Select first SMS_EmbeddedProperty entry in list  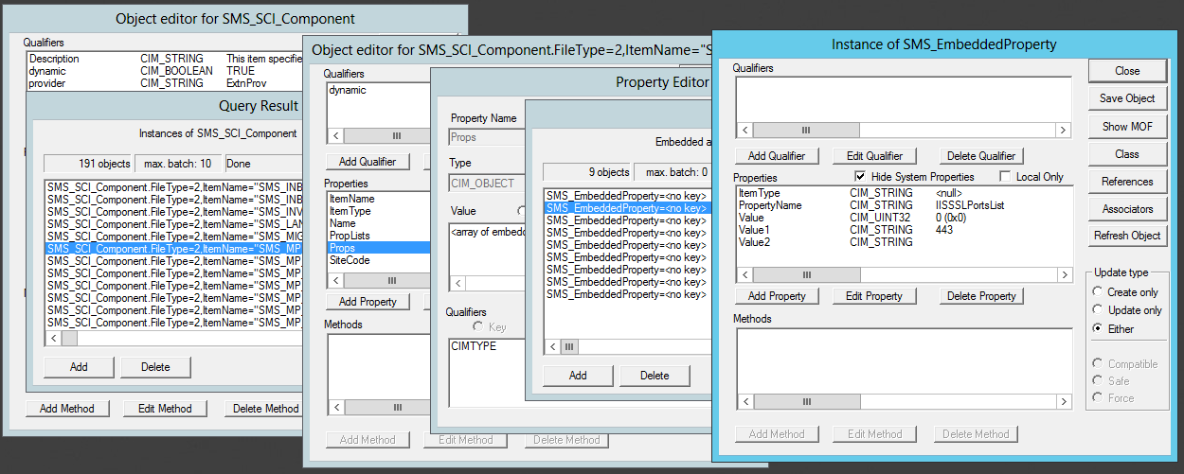tap(626, 196)
